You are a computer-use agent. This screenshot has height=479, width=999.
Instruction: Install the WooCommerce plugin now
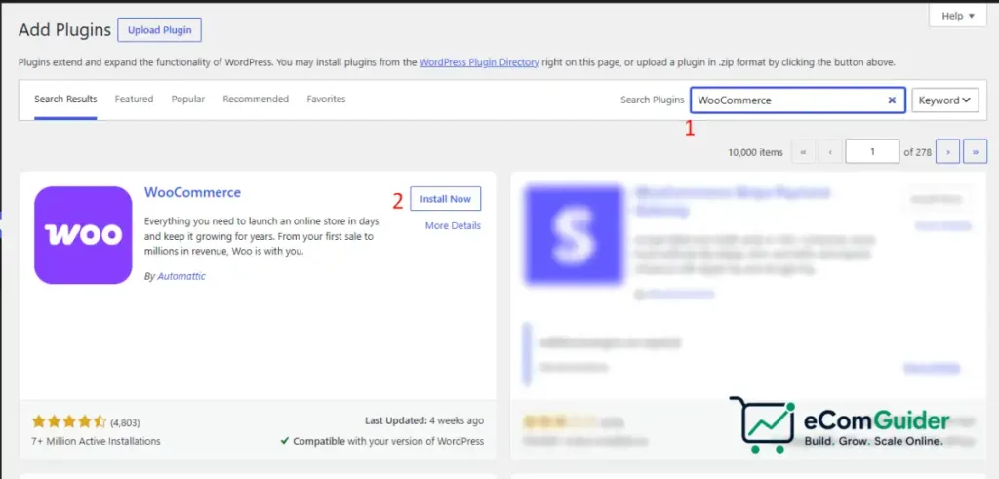[x=445, y=199]
